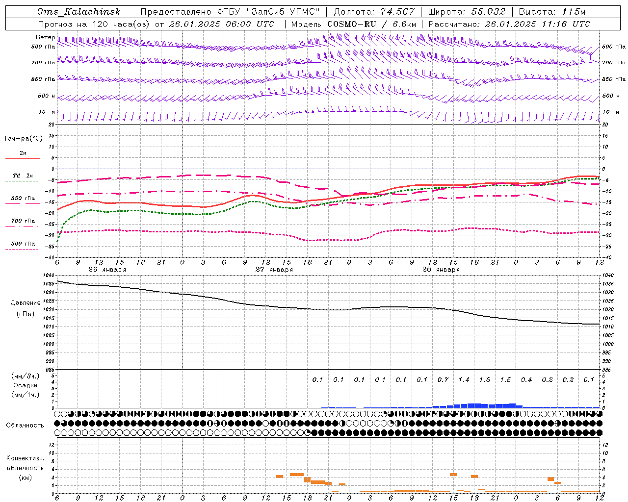628x502 pixels.
Task: Click the Прогноз на 120 часа(ов) text
Action: coord(95,24)
